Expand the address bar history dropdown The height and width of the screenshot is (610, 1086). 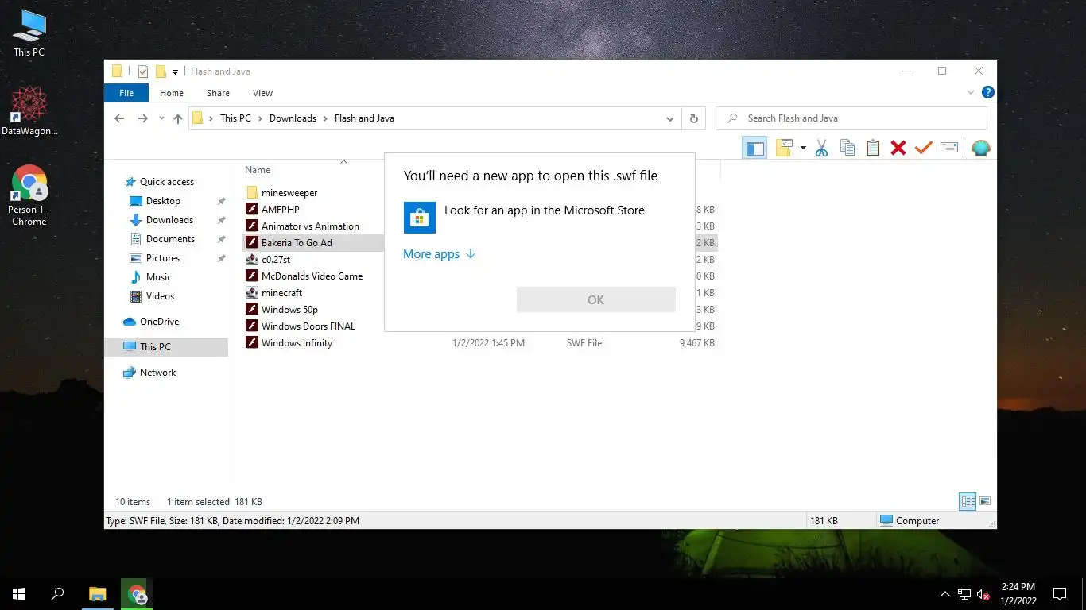click(670, 118)
